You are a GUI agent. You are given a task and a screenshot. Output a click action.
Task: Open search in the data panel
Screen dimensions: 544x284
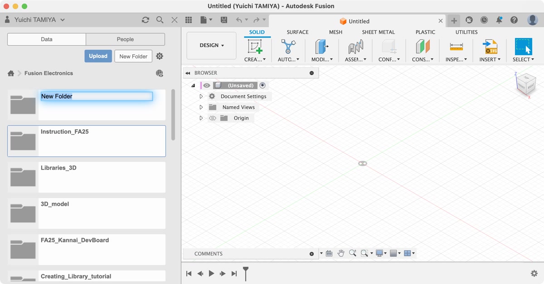pyautogui.click(x=160, y=20)
